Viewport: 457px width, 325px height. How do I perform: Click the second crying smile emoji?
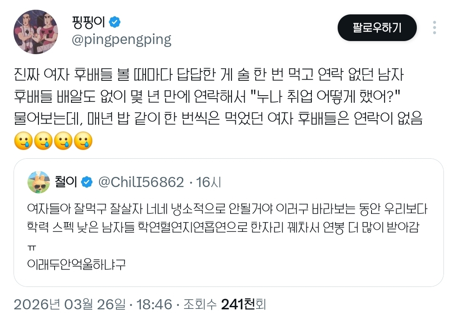(43, 141)
